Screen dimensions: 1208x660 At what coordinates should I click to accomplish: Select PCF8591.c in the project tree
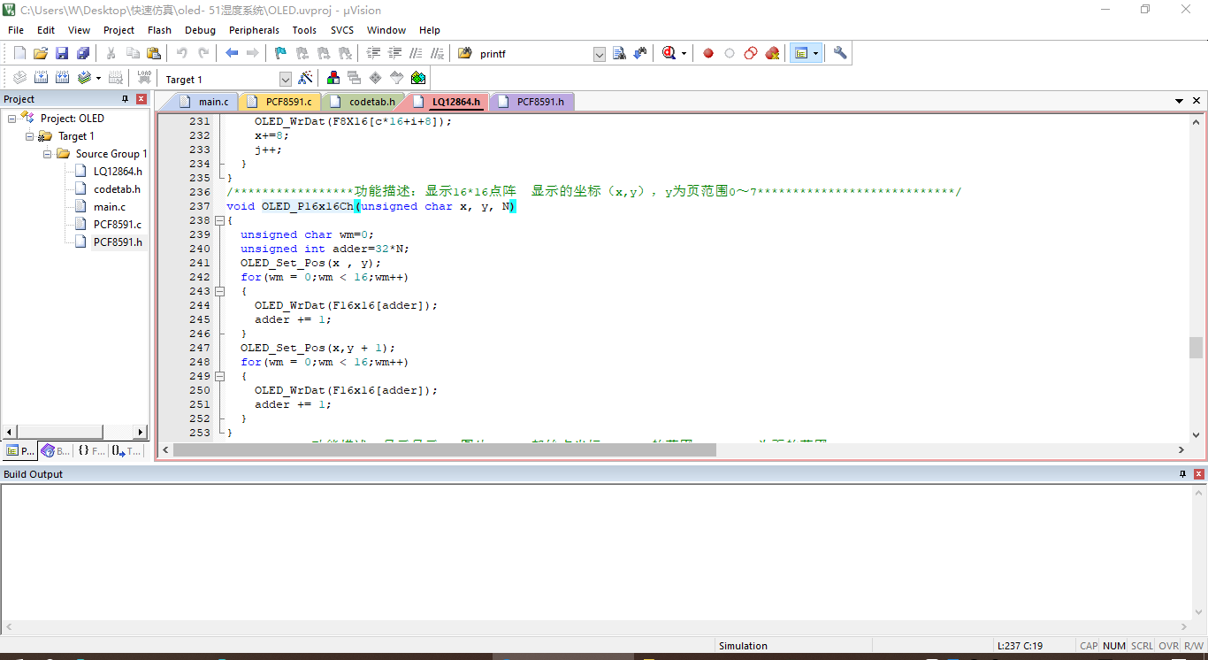pos(117,225)
